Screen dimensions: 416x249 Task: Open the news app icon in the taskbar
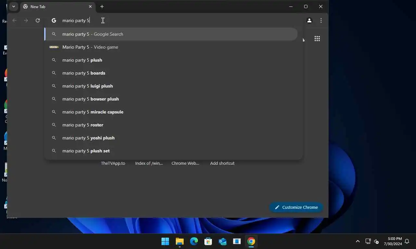click(237, 241)
